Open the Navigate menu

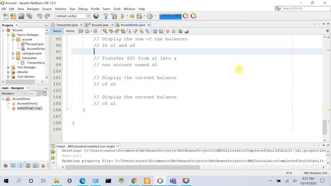pyautogui.click(x=33, y=9)
